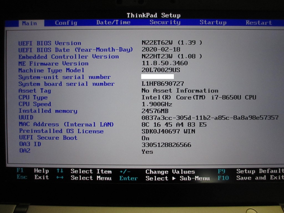Screen dimensions: 284x213
Task: Select the UUID label
Action: (26, 117)
